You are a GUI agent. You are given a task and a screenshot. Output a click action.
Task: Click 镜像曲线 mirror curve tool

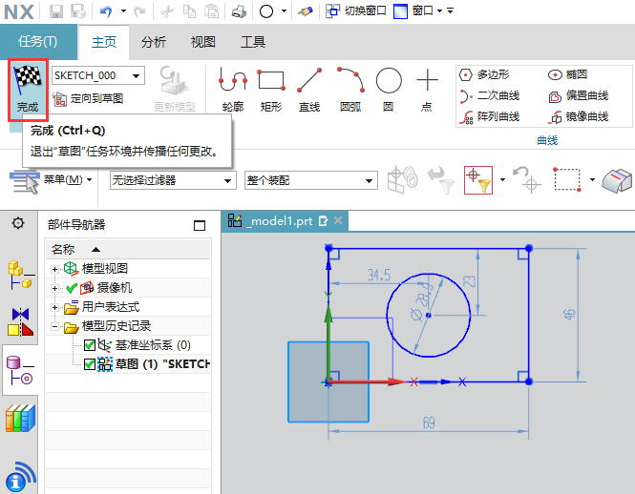[x=579, y=117]
